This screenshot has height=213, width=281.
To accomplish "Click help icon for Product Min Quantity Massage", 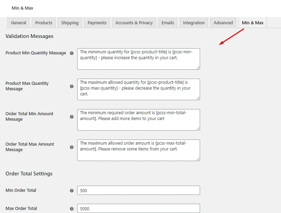I will tap(72, 53).
